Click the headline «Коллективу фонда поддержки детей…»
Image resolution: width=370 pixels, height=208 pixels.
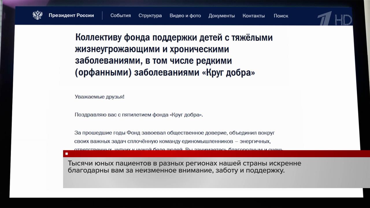(174, 55)
